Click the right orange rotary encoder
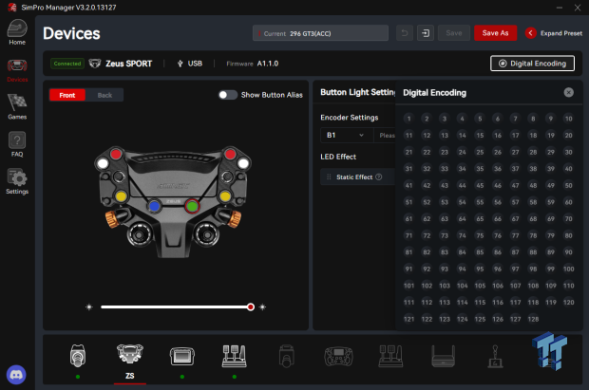589x390 pixels. pos(235,219)
